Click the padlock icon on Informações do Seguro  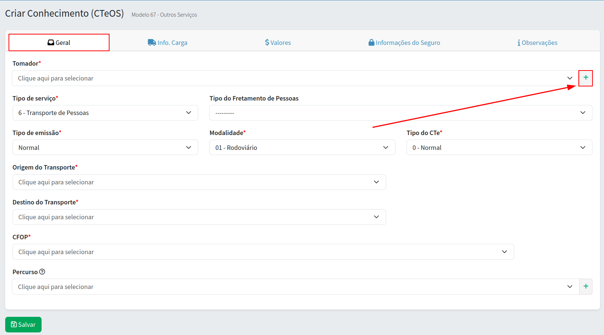point(371,43)
